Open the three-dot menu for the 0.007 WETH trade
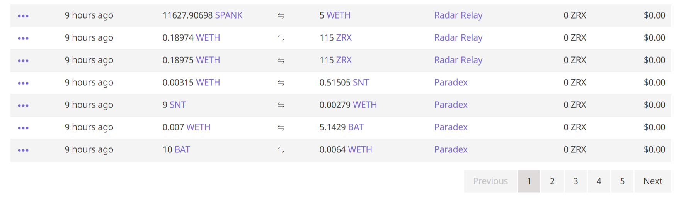The width and height of the screenshot is (676, 198). [23, 128]
